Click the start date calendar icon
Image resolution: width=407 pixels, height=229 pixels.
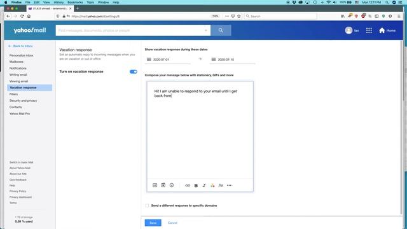(x=149, y=59)
